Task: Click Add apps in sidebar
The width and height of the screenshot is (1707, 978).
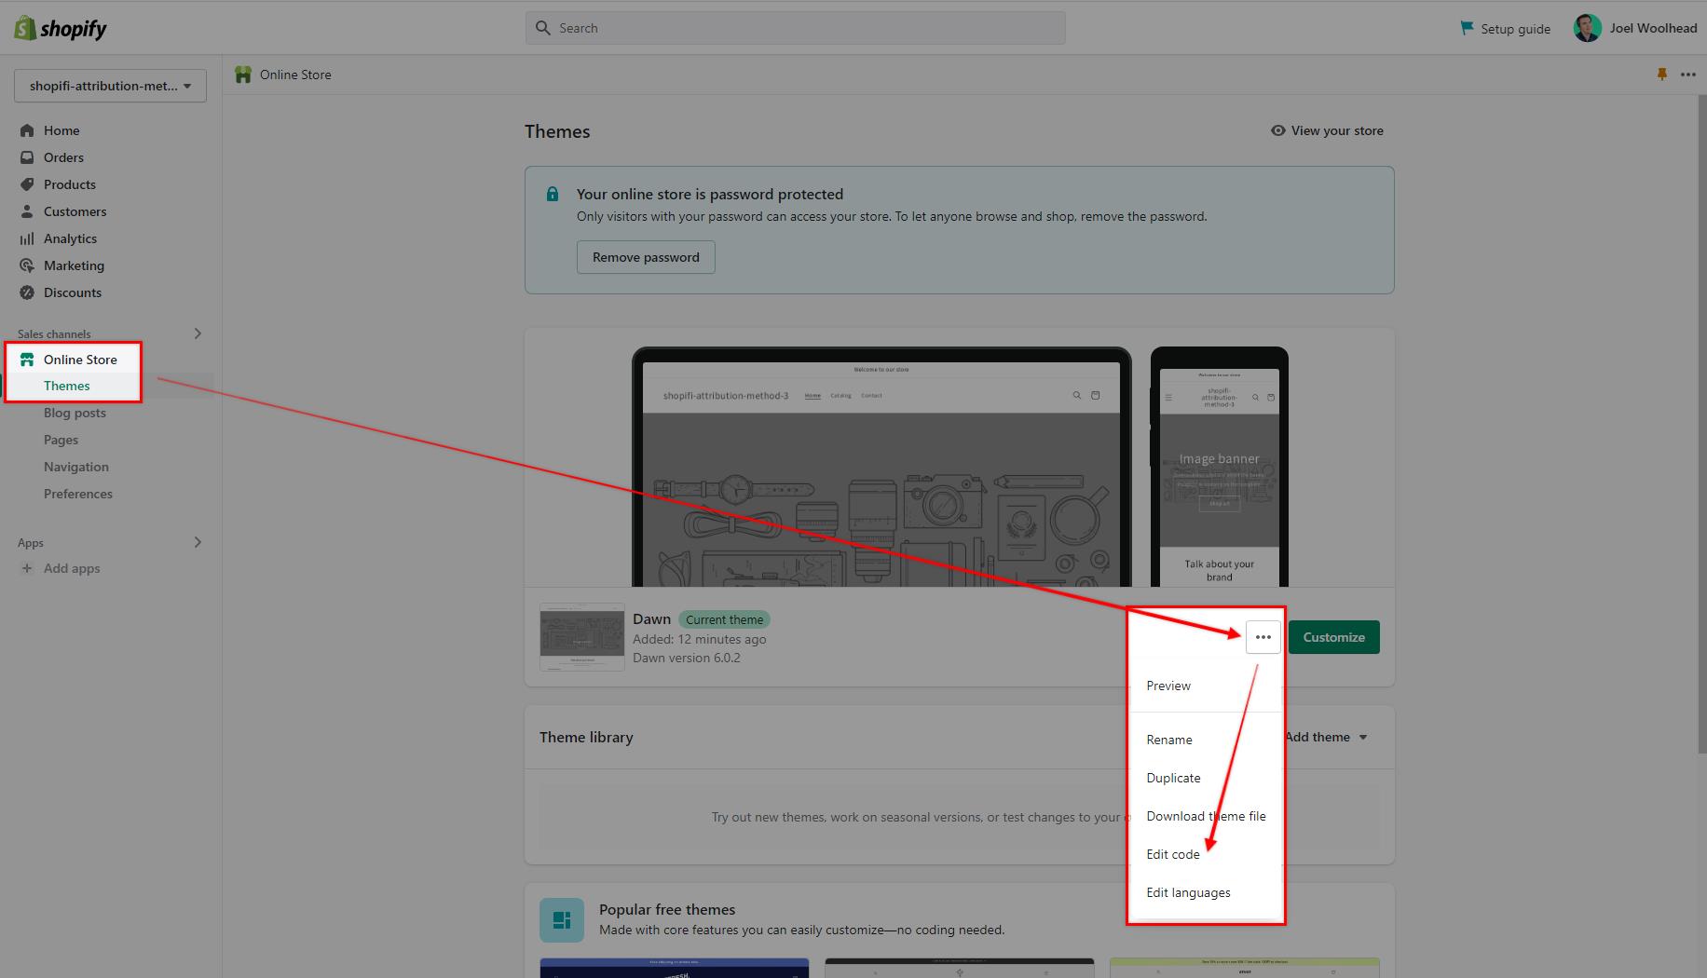Action: coord(72,568)
